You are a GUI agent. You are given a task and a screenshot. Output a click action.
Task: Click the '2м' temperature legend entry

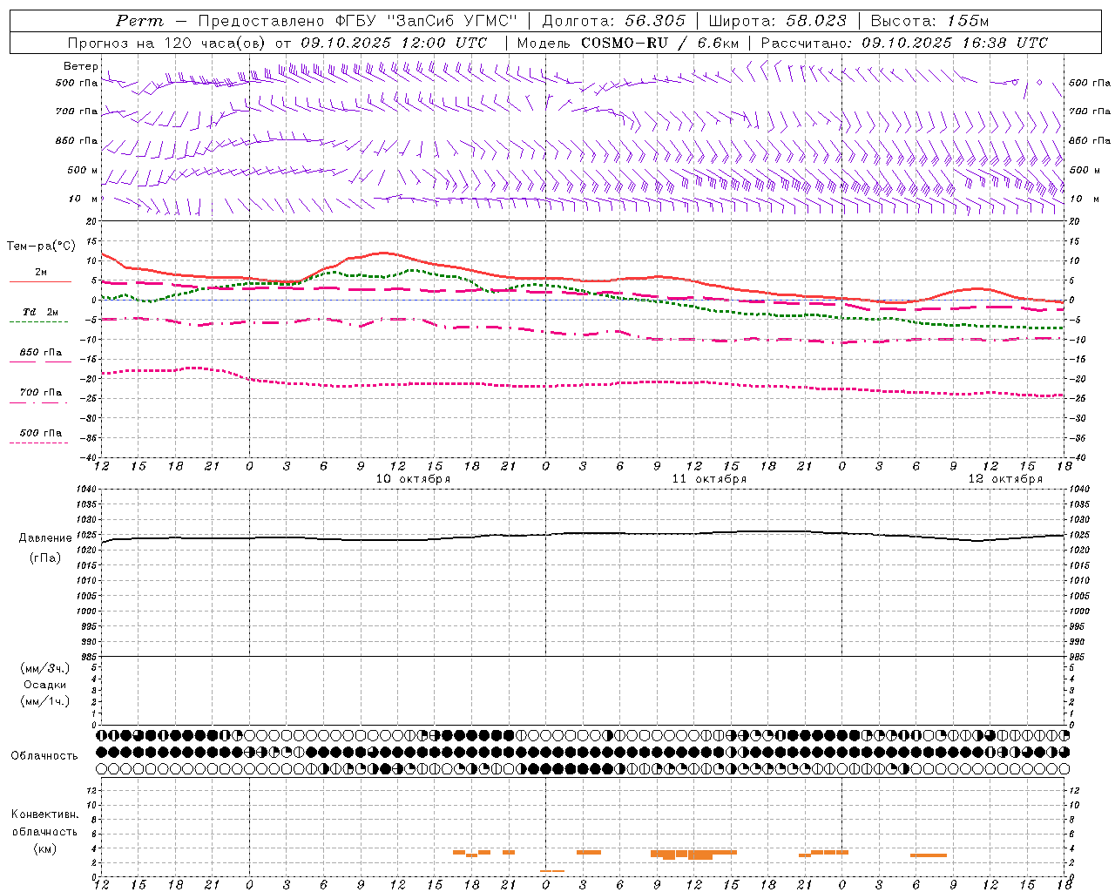(x=41, y=273)
